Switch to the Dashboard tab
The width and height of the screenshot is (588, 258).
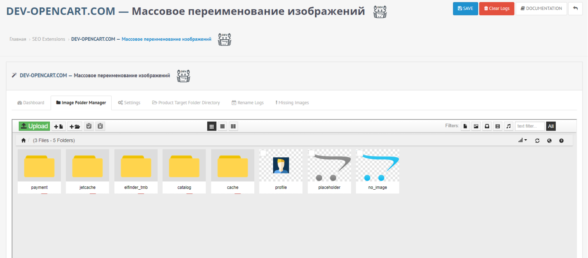(x=31, y=103)
